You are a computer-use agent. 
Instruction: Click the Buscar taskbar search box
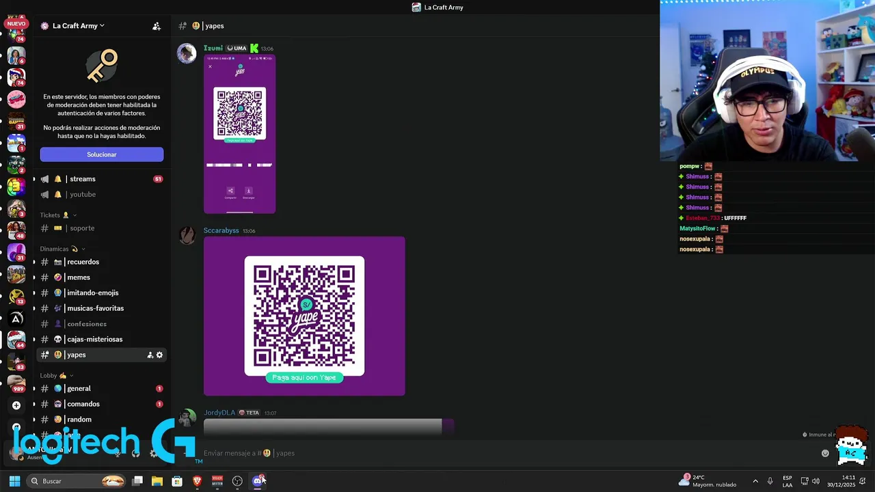77,481
